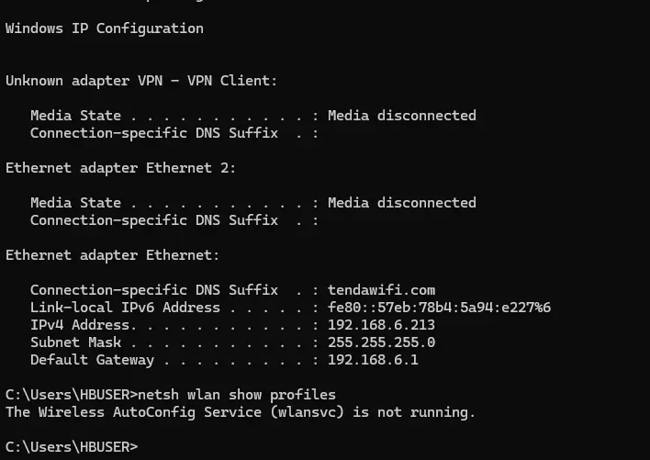Click the IPv4 address 192.168.6.213
Screen dimensions: 650x460
(381, 325)
